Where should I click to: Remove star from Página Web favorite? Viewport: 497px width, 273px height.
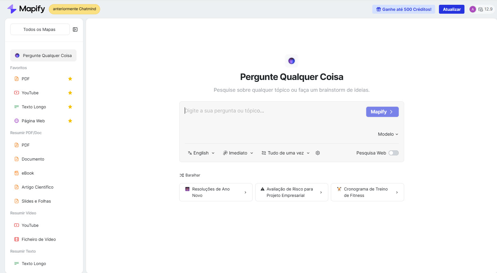pos(70,121)
